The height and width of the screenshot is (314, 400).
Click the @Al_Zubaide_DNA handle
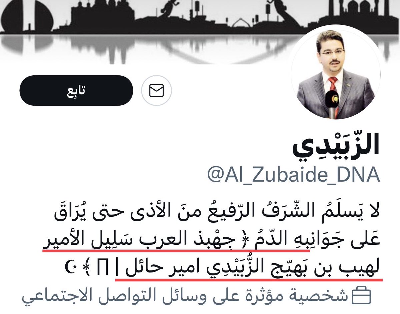pyautogui.click(x=293, y=175)
